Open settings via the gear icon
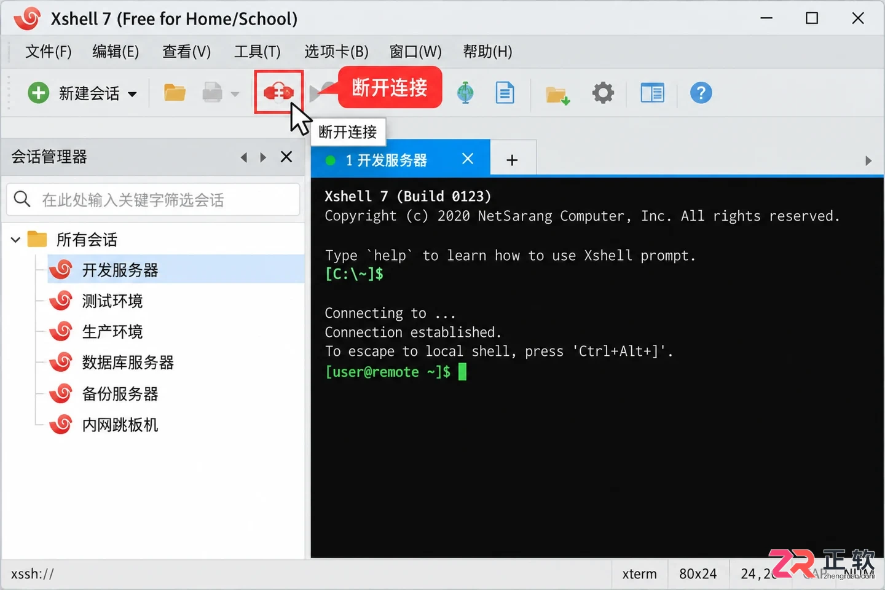This screenshot has width=885, height=590. pyautogui.click(x=603, y=93)
